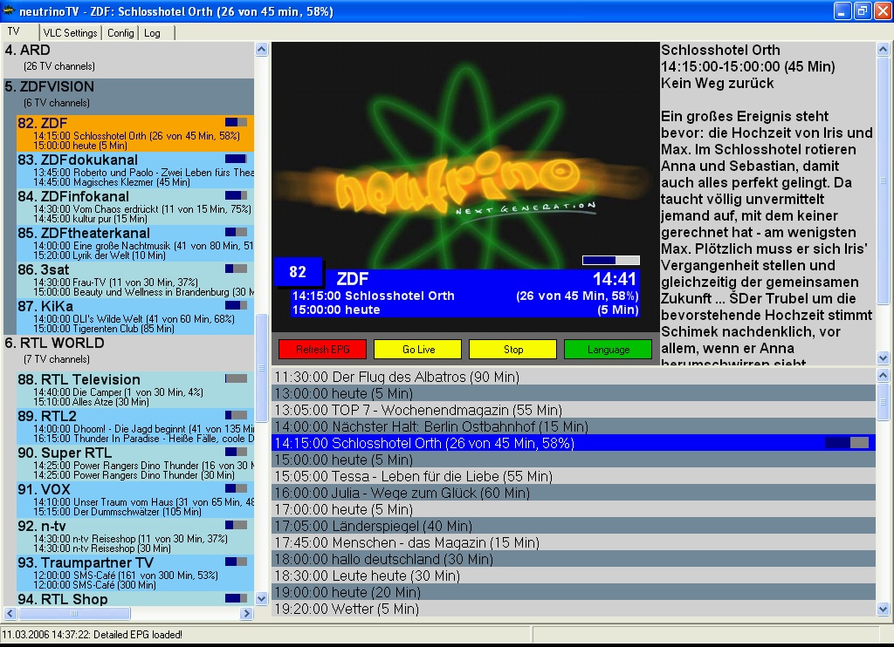The image size is (894, 647).
Task: Click progress bar in highlighted Schlosshotel Orth row
Action: (847, 443)
